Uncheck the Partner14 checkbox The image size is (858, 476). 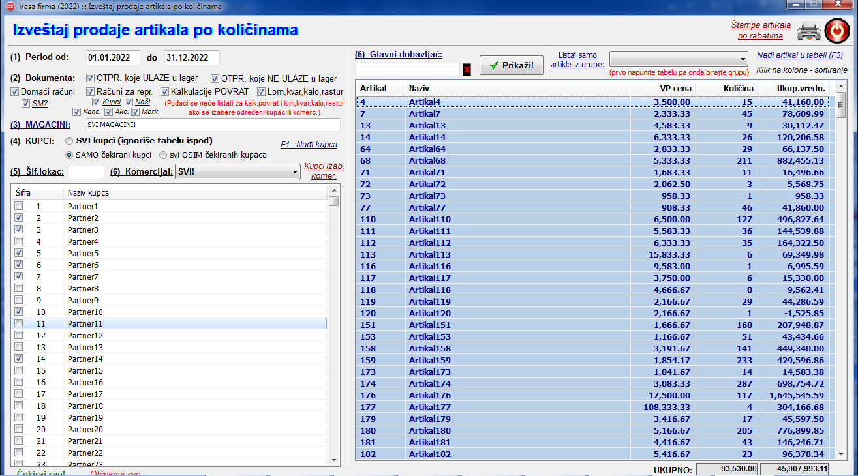pyautogui.click(x=19, y=359)
